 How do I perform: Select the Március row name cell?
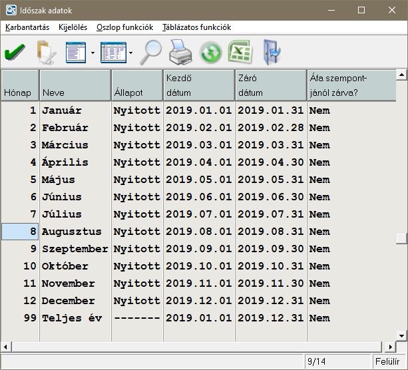pyautogui.click(x=75, y=145)
